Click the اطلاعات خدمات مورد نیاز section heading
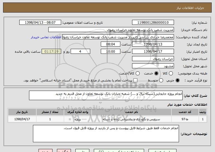This screenshot has height=152, width=215. 187,105
